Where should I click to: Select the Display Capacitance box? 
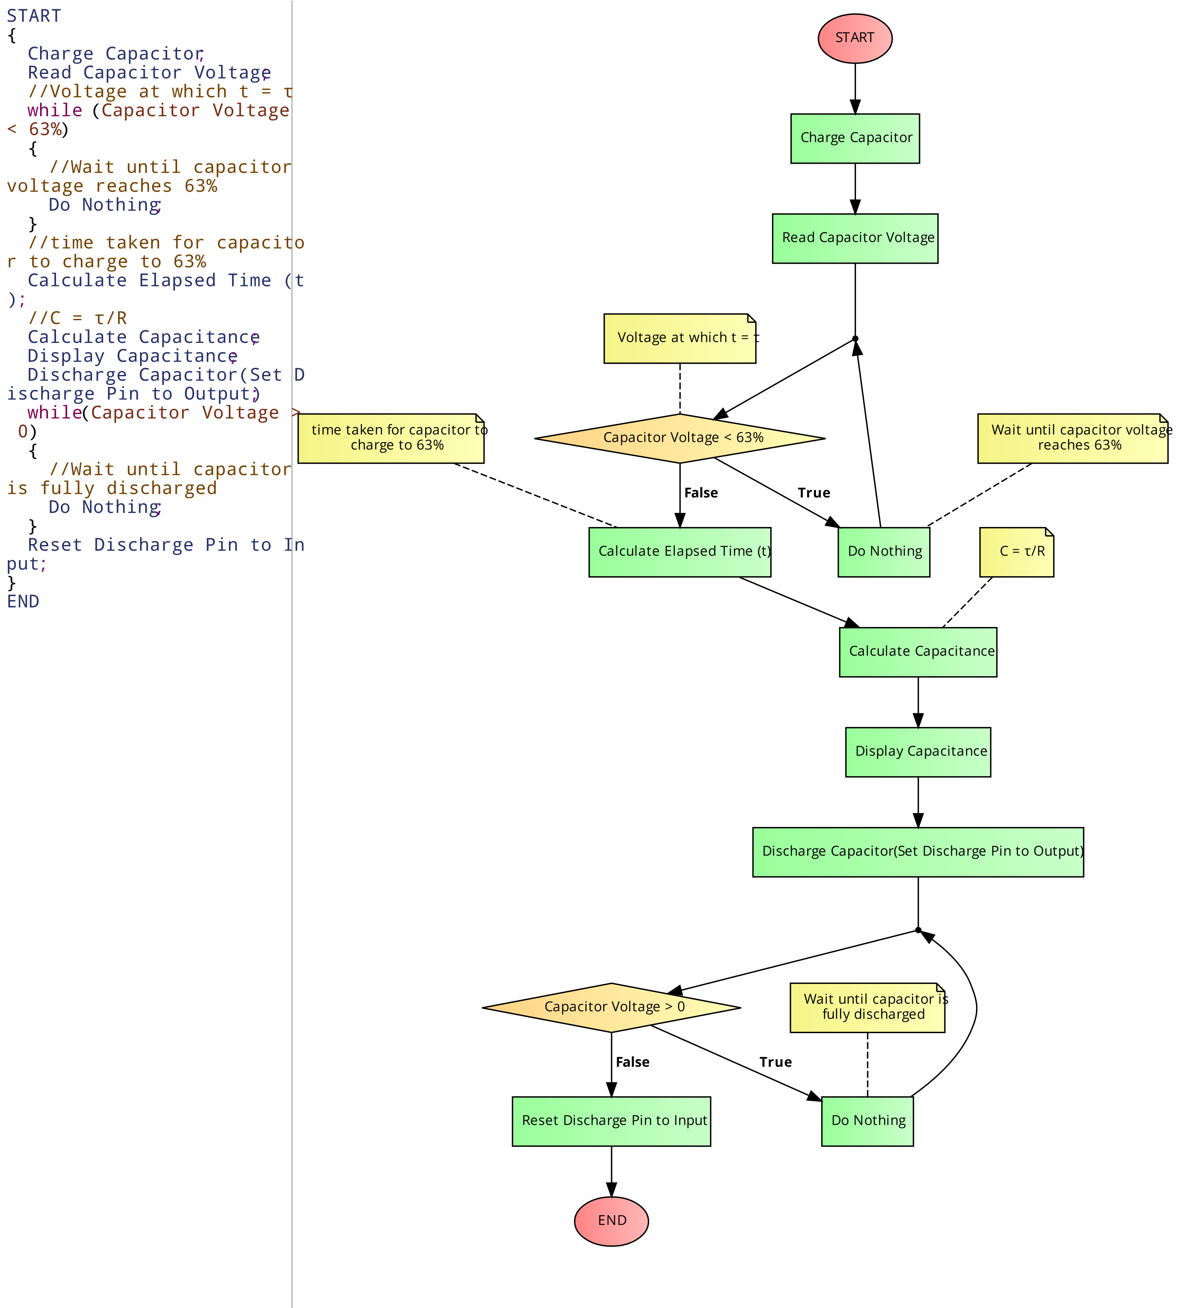(x=918, y=751)
